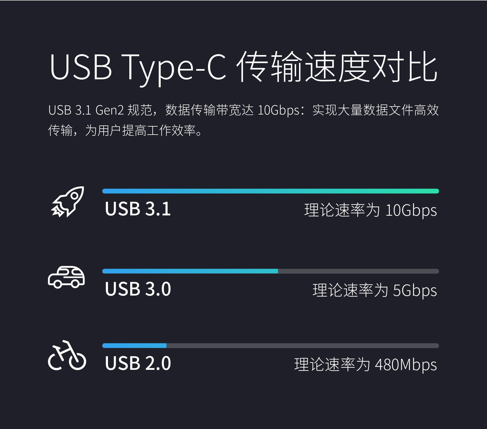
Task: Select the bold USB 3.0 label
Action: pyautogui.click(x=138, y=289)
